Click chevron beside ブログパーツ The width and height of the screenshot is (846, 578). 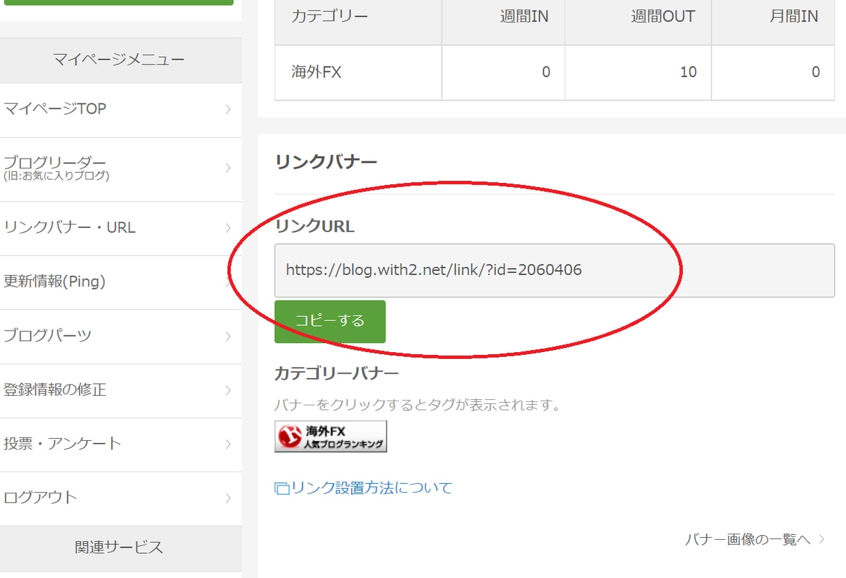[228, 337]
